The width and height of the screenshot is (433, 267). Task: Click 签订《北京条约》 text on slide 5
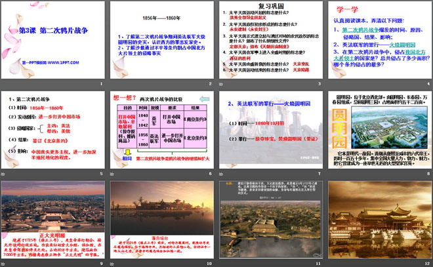(51, 141)
